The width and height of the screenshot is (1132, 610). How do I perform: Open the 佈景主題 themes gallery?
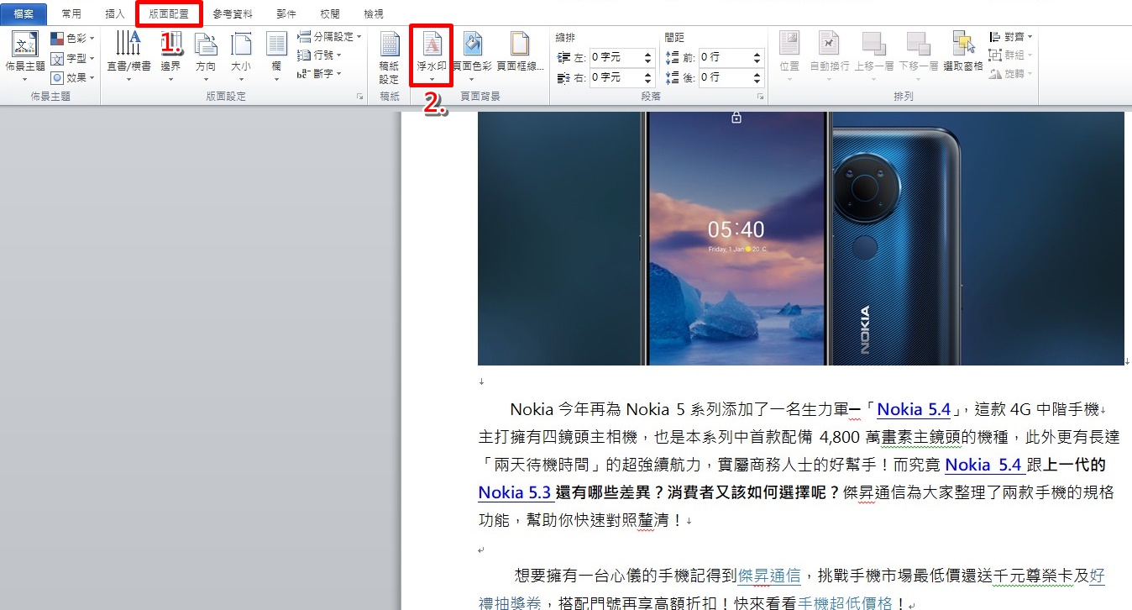pyautogui.click(x=25, y=57)
